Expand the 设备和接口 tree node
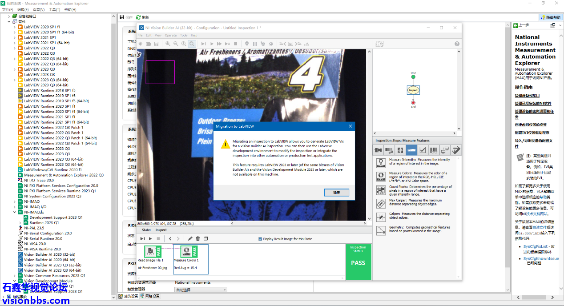Viewport: 564px width, 306px height. click(x=9, y=16)
